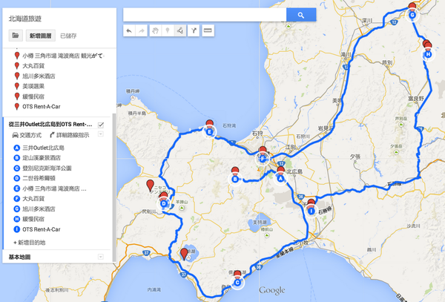The image size is (445, 302).
Task: Click the redo arrow in map toolbar
Action: (141, 31)
